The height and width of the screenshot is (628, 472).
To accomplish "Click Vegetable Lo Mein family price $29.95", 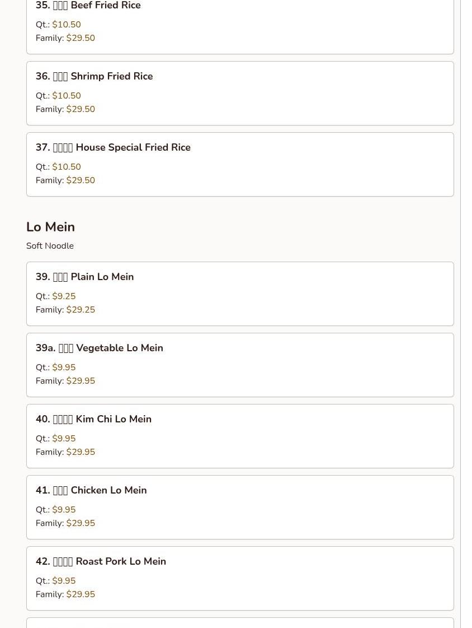I will click(81, 381).
